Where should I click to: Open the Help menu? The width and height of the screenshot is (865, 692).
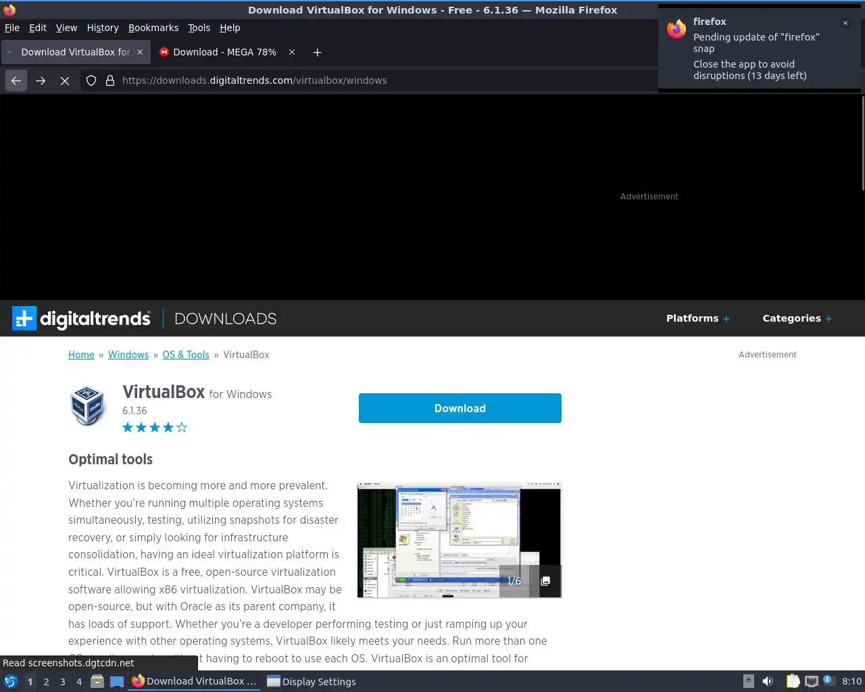click(230, 28)
